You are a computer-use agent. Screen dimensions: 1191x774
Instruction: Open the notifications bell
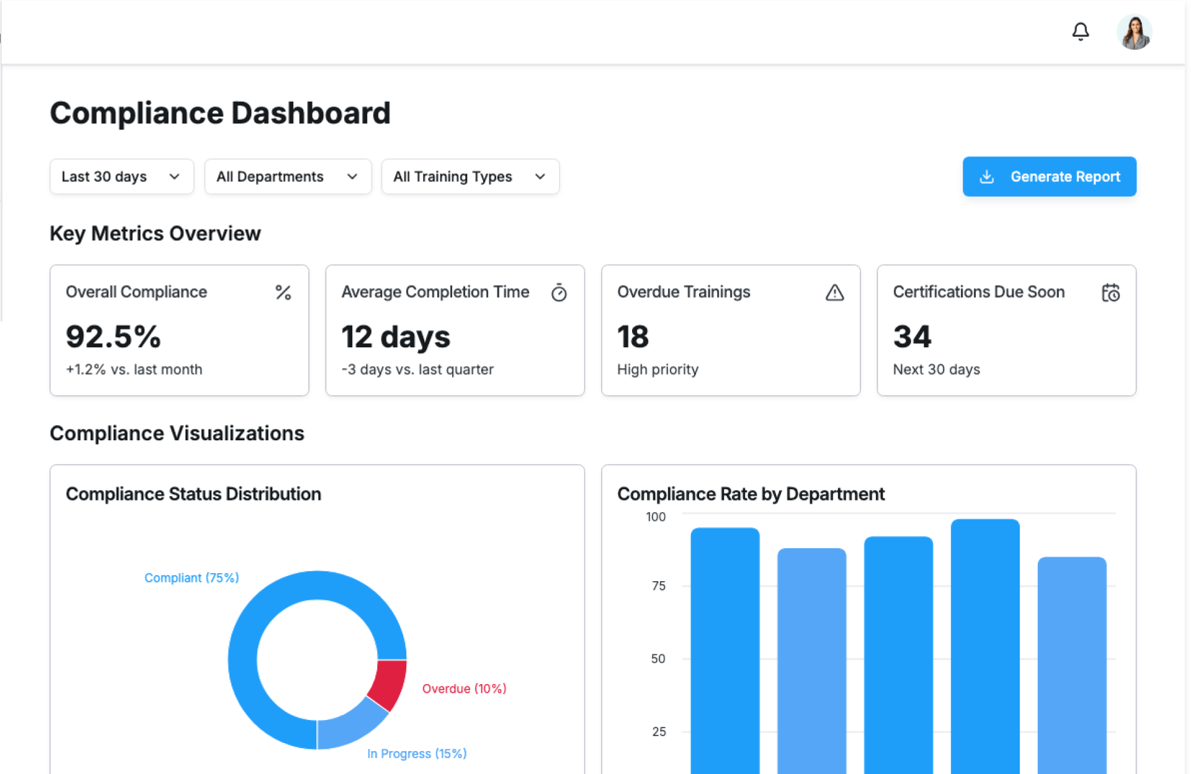pos(1080,32)
